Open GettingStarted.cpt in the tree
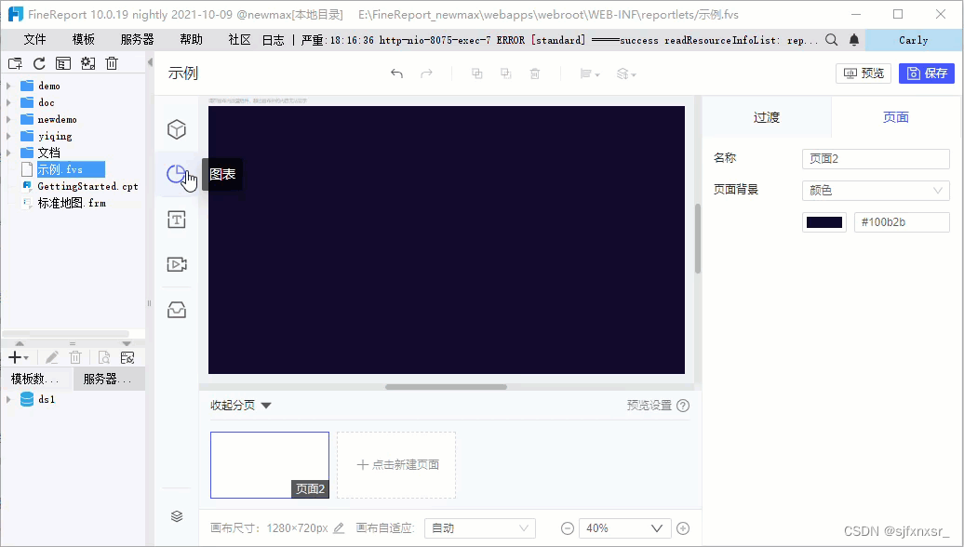 (x=87, y=186)
